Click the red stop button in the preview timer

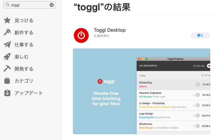[x=209, y=66]
